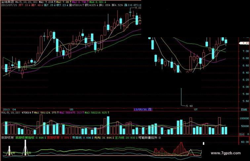Viewport: 250px width, 161px height.
Task: Click the 60.00 indicator axis label
Action: (x=245, y=142)
